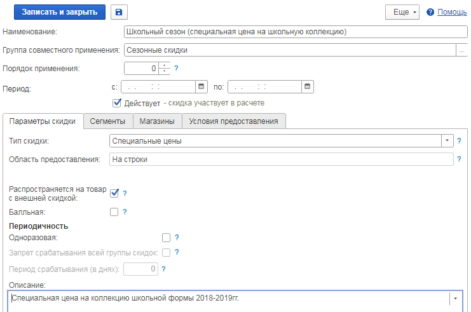Click the floppy disk save icon
This screenshot has width=471, height=312.
click(119, 12)
